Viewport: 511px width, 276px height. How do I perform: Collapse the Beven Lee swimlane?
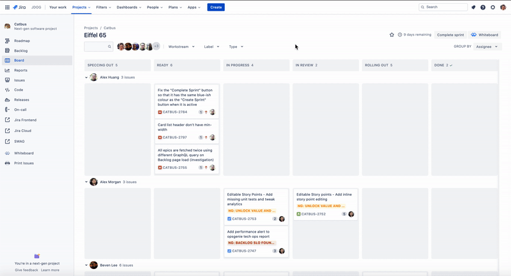(x=86, y=265)
